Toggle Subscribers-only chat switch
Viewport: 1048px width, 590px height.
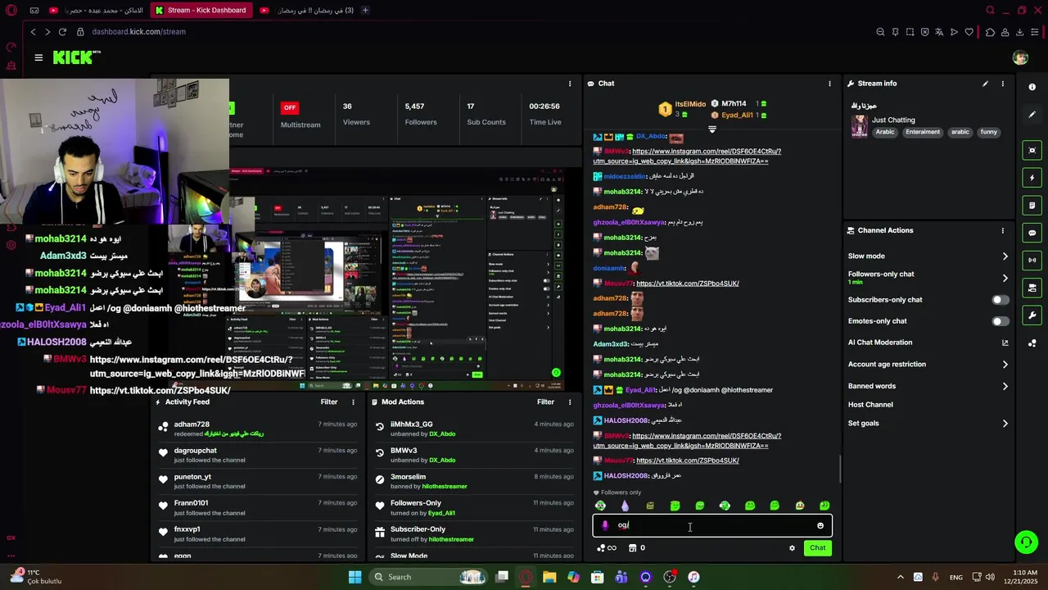click(1000, 300)
